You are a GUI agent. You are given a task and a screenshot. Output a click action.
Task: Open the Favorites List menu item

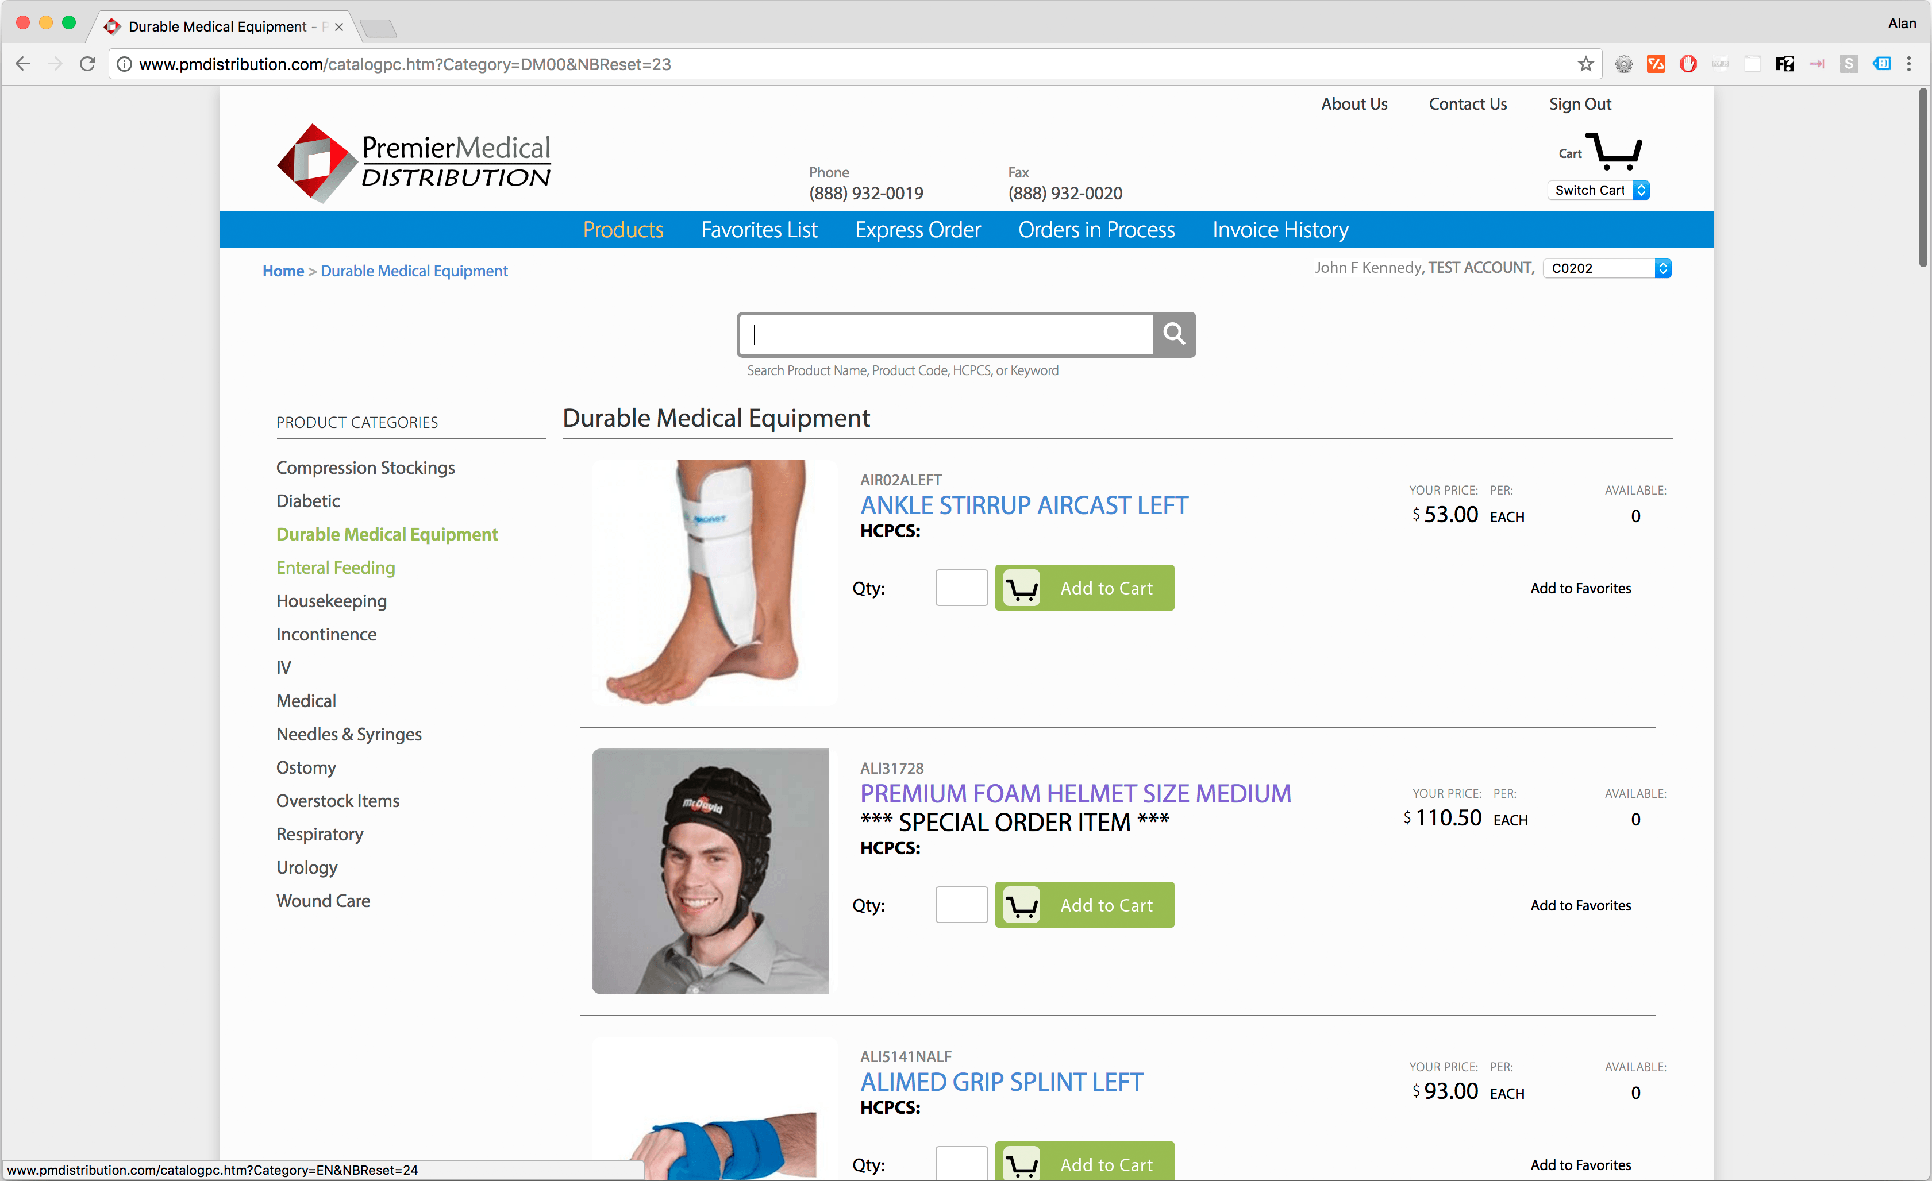click(x=759, y=230)
